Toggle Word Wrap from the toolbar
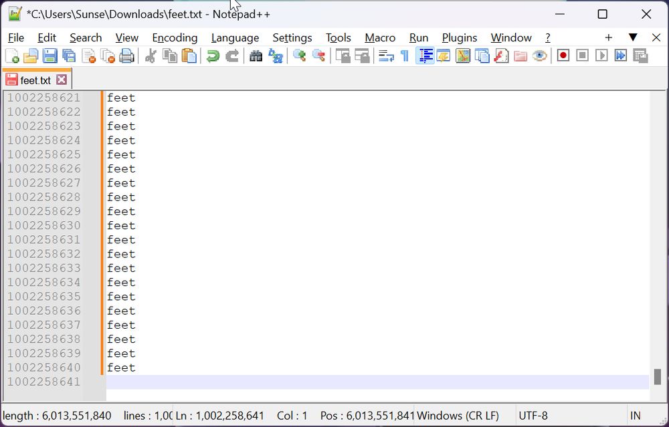 386,56
